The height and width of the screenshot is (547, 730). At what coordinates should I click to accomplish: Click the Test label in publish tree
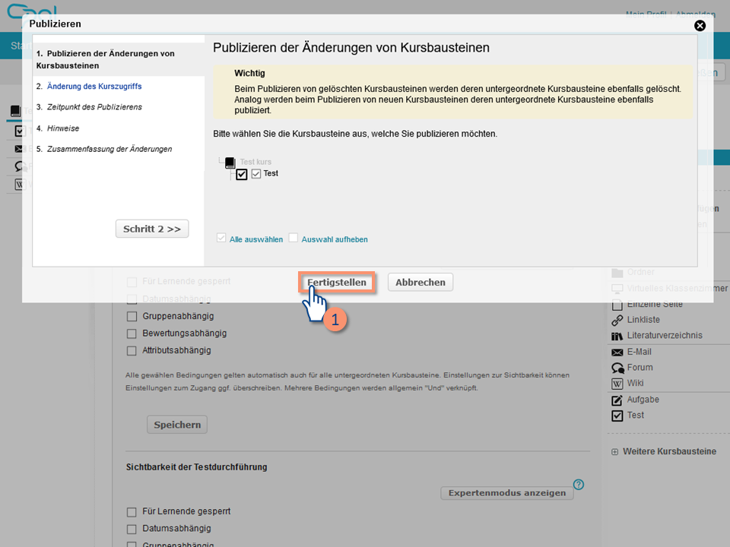(x=271, y=173)
